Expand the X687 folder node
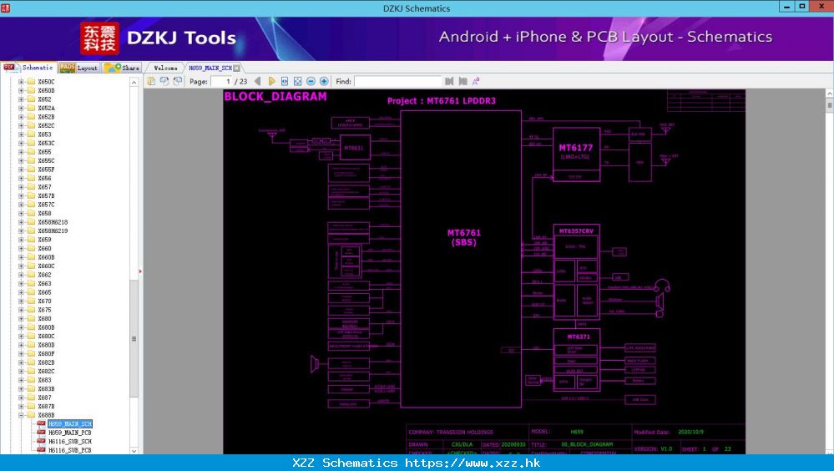This screenshot has height=471, width=834. [21, 398]
